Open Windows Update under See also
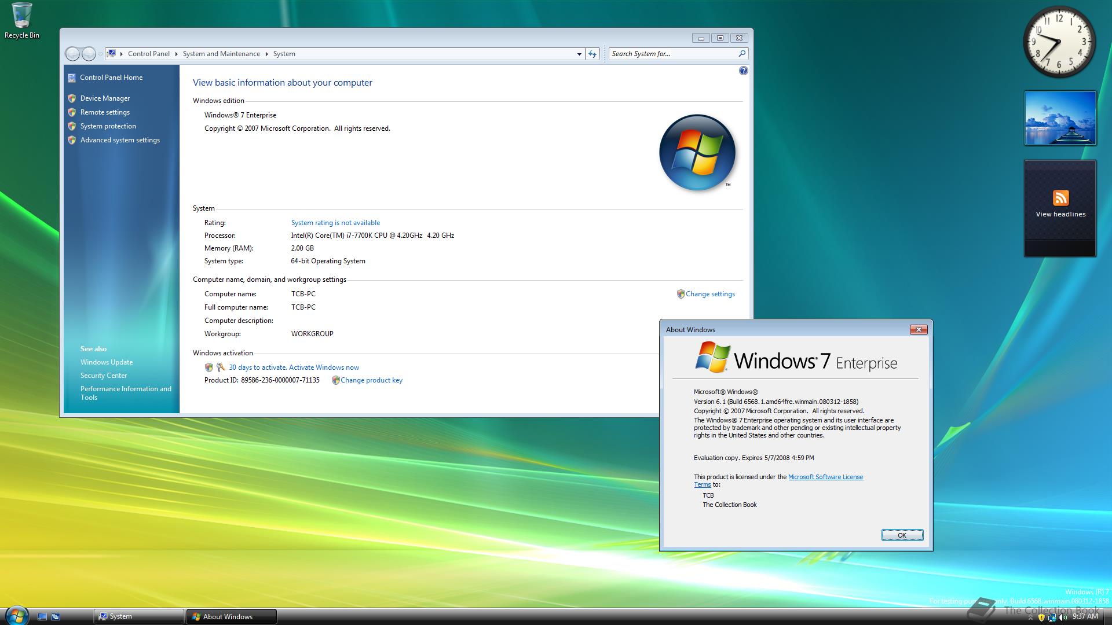This screenshot has height=625, width=1112. 107,362
